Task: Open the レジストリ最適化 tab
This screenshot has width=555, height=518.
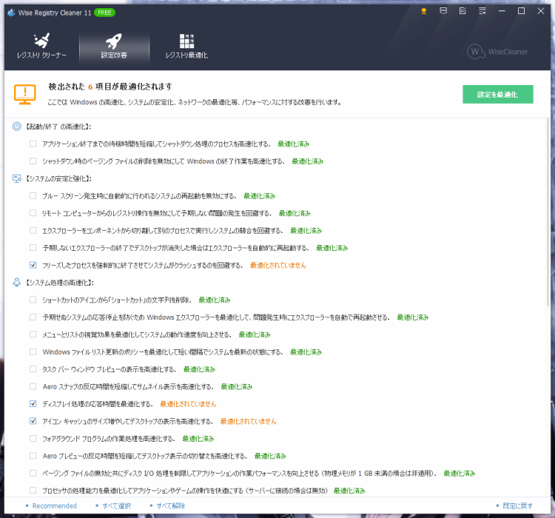Action: coord(186,47)
